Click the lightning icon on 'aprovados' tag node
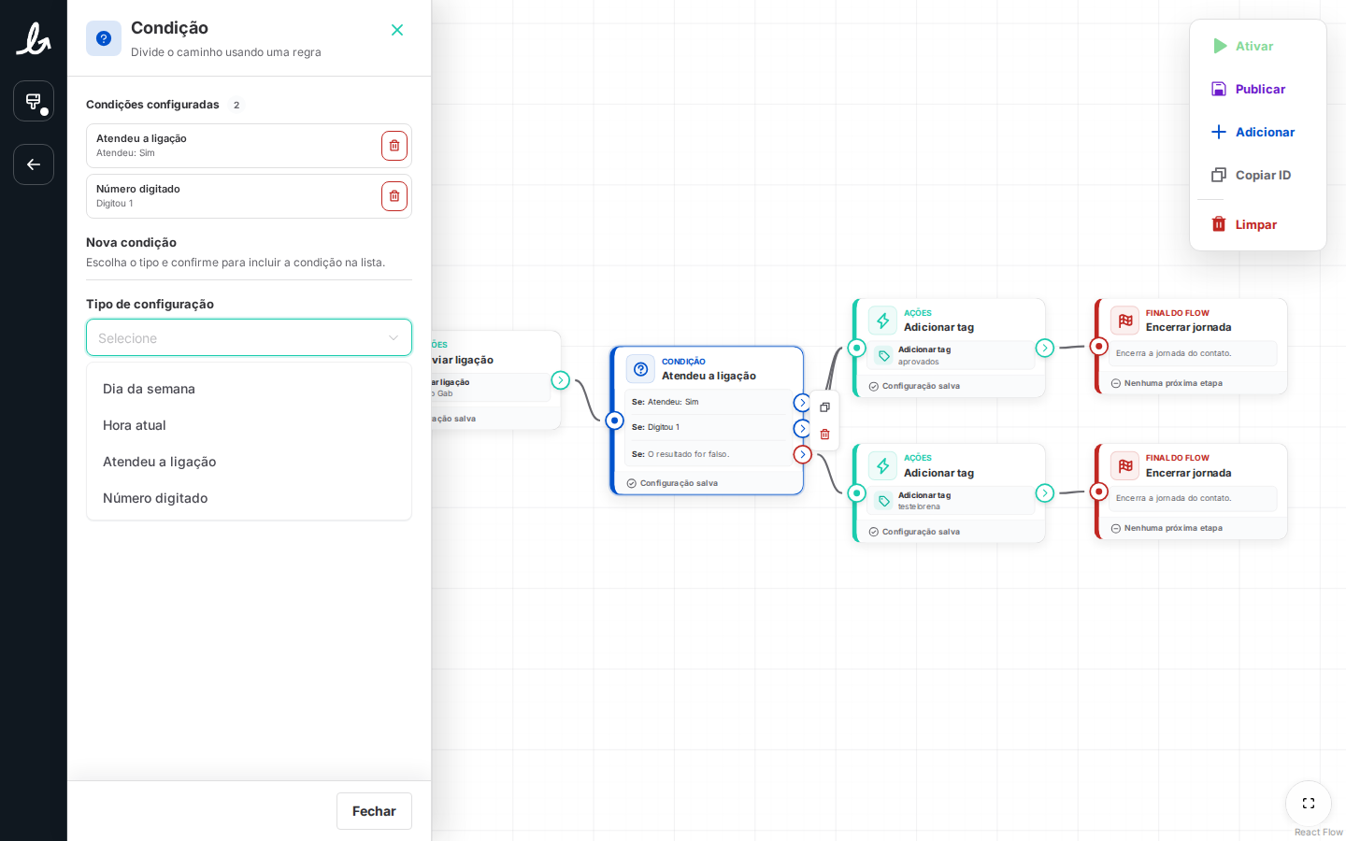Image resolution: width=1346 pixels, height=841 pixels. pos(882,321)
